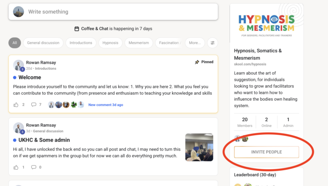Filter posts by General discussion
This screenshot has height=186, width=328.
click(43, 43)
